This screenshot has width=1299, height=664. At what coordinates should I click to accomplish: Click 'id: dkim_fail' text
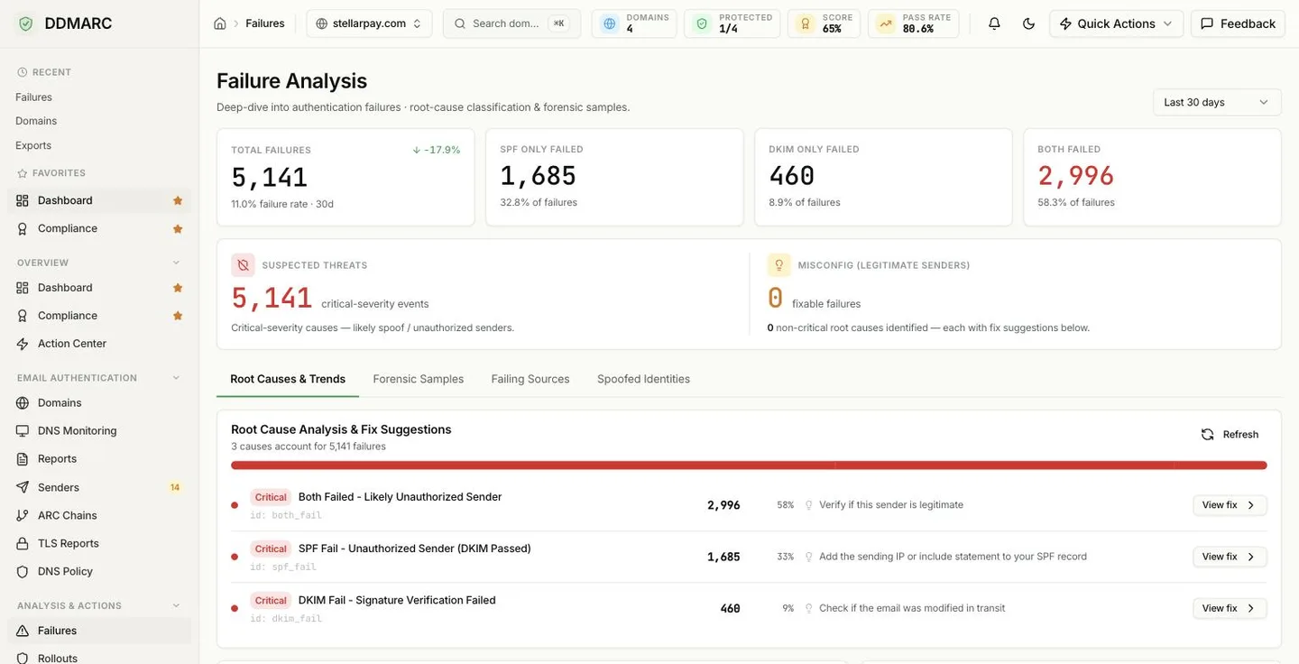[x=286, y=618]
